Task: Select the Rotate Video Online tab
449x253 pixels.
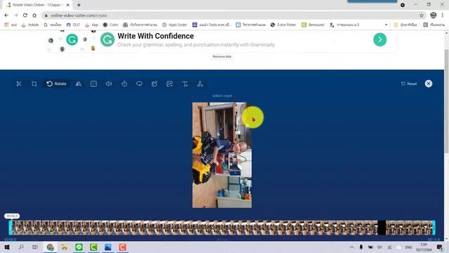Action: [37, 5]
